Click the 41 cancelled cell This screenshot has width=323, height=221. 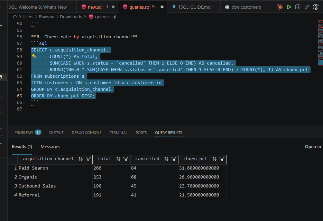pyautogui.click(x=154, y=195)
